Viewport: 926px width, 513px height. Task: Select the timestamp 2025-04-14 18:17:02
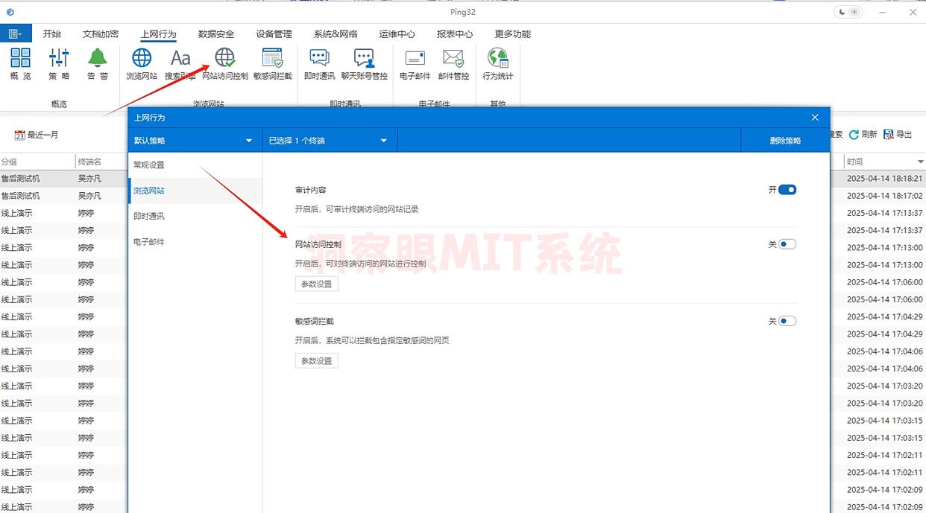[884, 196]
